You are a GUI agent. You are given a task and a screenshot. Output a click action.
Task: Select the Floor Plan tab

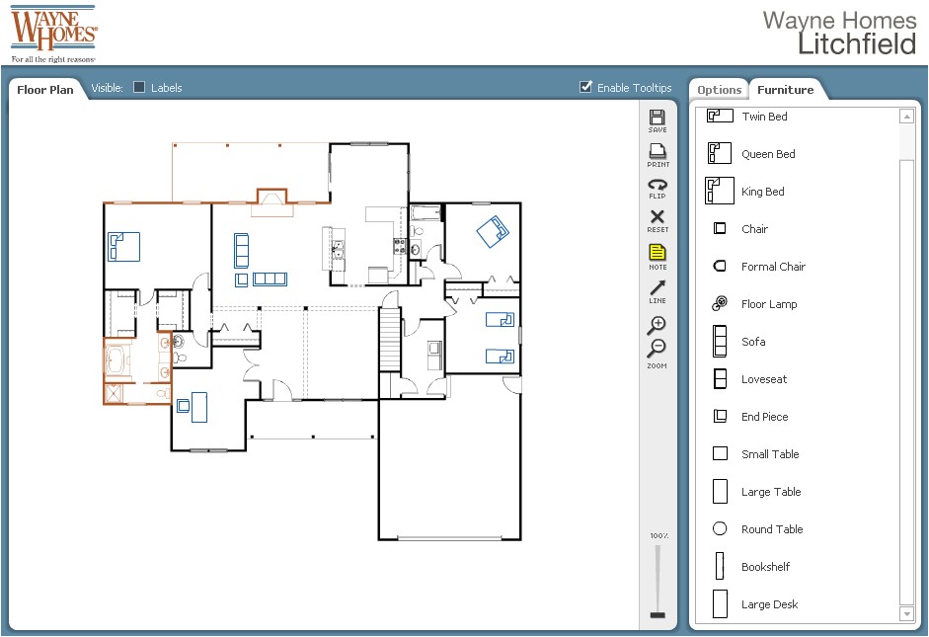click(45, 89)
